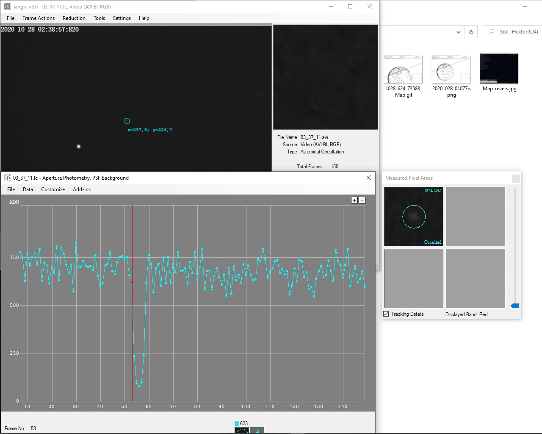Viewport: 542px width, 434px height.
Task: Close the Measured Pixel Areas panel
Action: click(516, 178)
